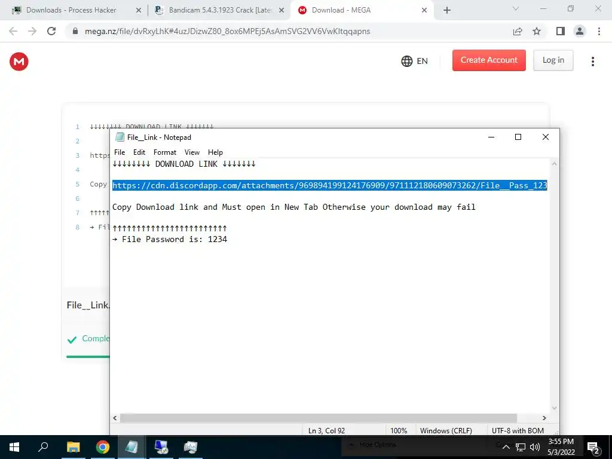Bookmark this page with star icon
This screenshot has height=459, width=612.
(x=537, y=31)
